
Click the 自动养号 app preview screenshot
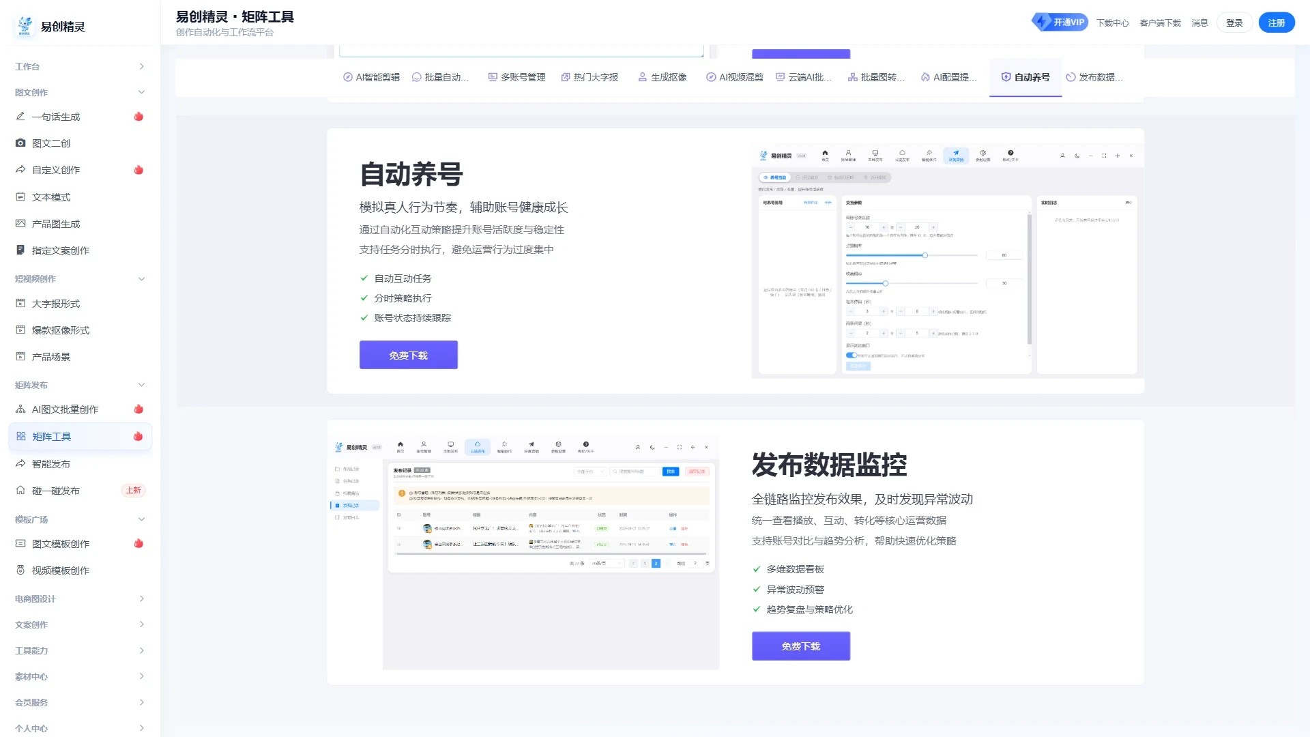948,261
